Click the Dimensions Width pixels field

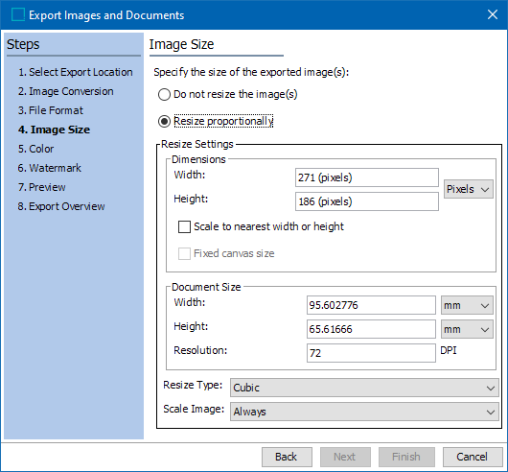point(367,177)
